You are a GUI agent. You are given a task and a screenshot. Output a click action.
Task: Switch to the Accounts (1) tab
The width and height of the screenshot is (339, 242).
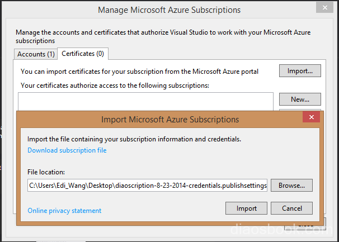pyautogui.click(x=36, y=54)
